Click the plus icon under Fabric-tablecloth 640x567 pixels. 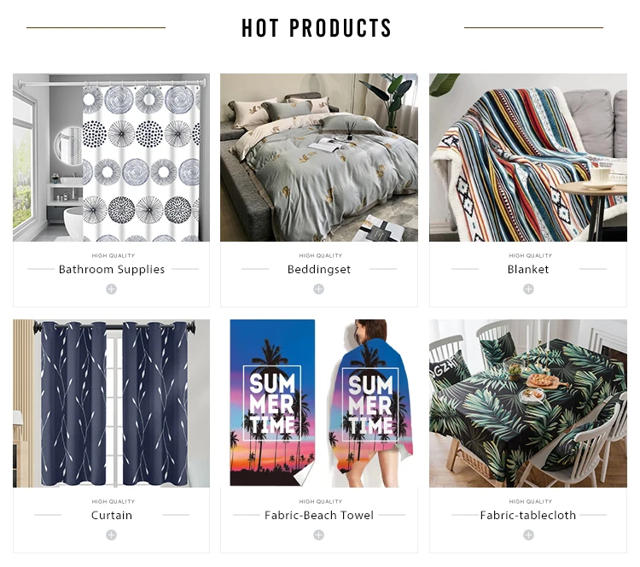(528, 535)
